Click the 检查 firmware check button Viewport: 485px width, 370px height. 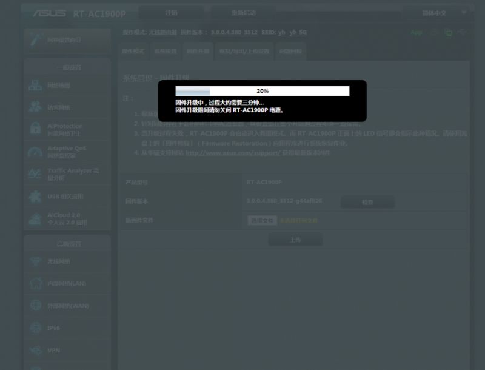point(367,202)
